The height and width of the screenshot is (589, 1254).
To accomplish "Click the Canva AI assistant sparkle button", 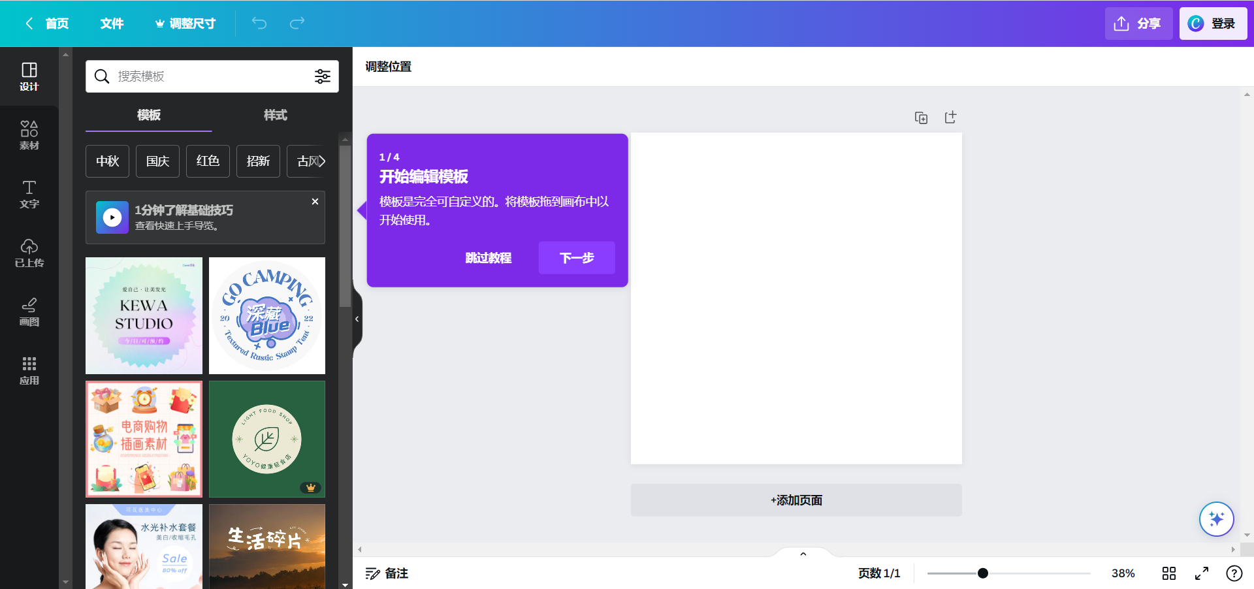I will 1216,519.
